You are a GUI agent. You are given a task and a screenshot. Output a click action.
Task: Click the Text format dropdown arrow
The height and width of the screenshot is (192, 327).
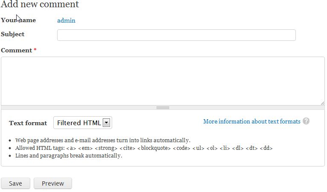coord(107,123)
